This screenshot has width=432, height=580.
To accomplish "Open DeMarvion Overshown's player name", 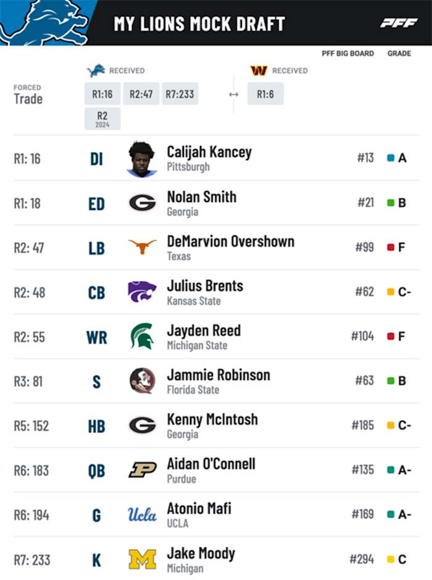I will point(230,242).
